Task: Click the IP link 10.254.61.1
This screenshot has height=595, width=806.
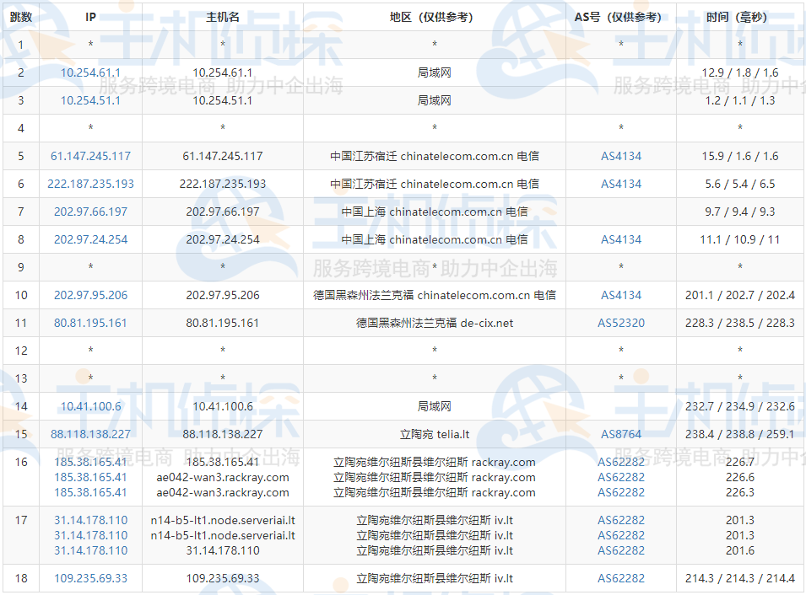Action: click(x=90, y=72)
